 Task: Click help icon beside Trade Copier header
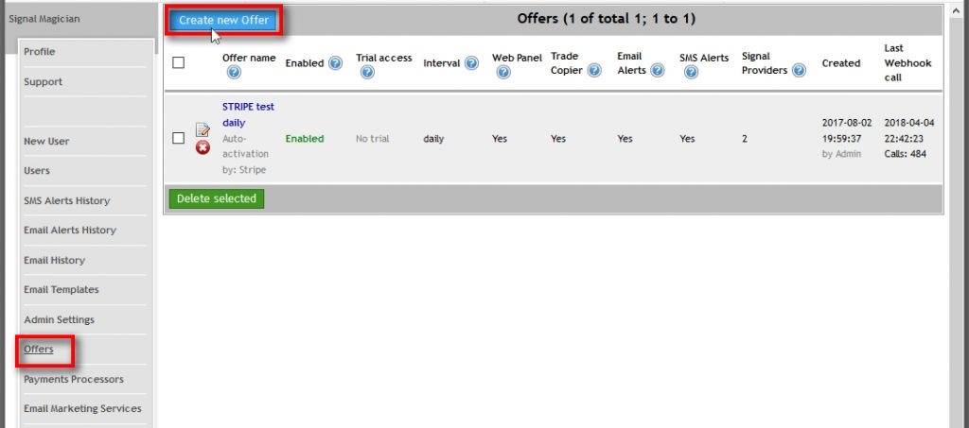pos(594,70)
